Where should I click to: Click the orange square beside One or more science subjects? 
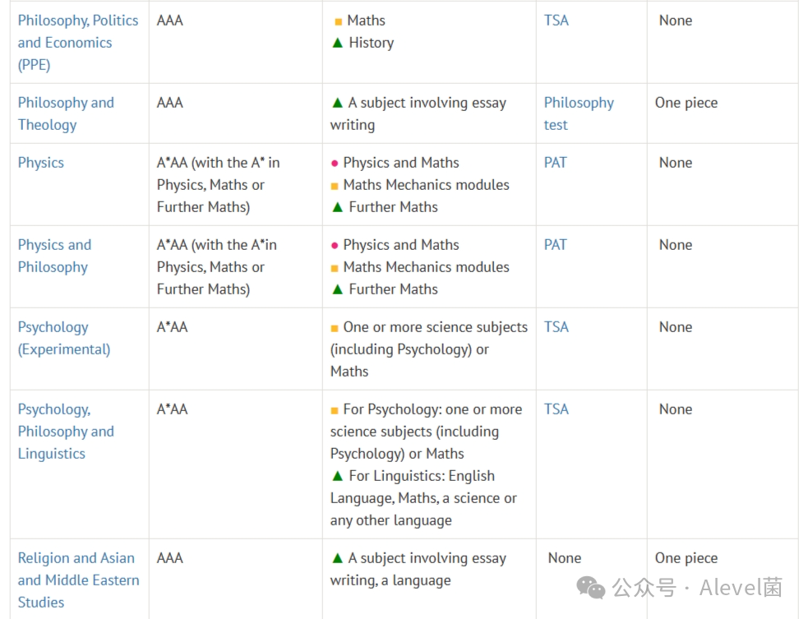(335, 328)
